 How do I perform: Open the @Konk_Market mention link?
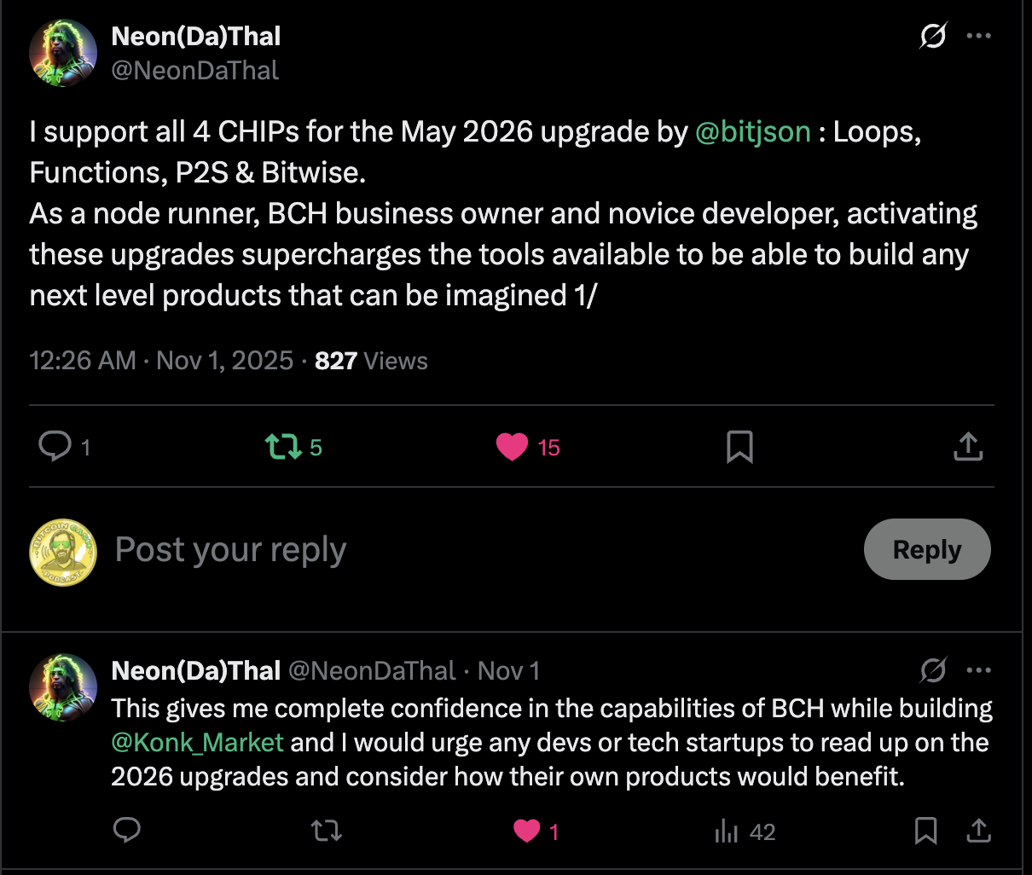(197, 743)
